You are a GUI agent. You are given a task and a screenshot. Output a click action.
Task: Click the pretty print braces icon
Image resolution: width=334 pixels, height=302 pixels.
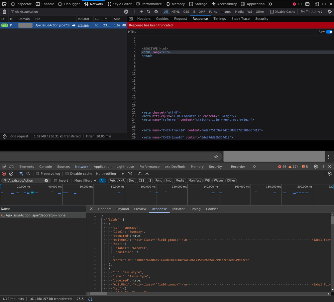click(90, 299)
